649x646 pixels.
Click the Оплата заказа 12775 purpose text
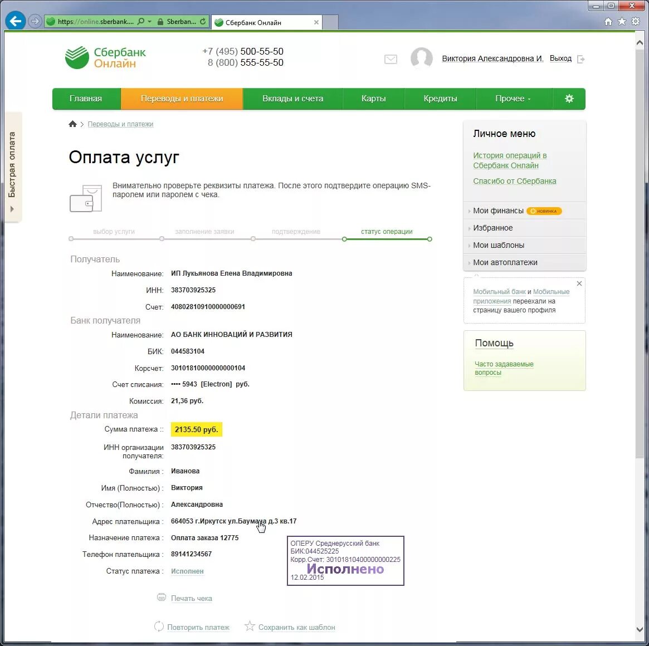[205, 538]
